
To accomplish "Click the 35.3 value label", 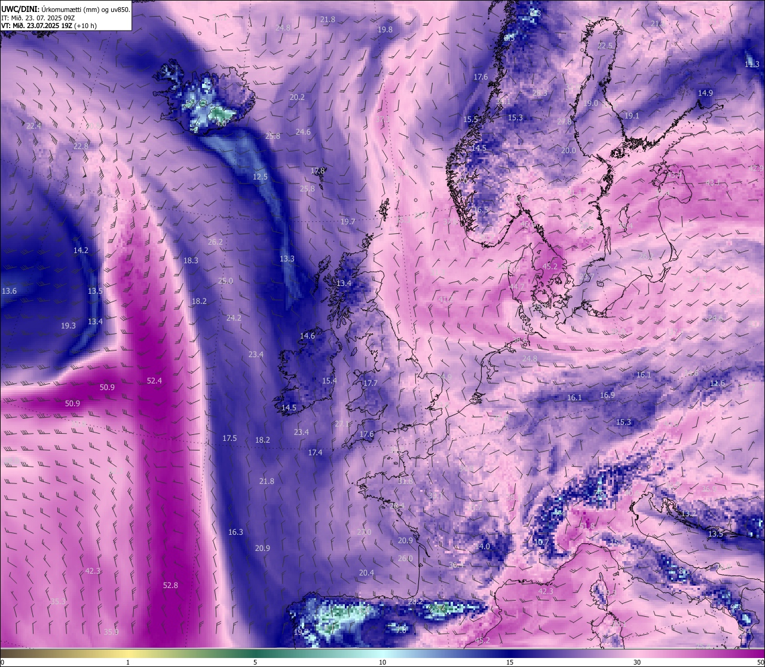I will pos(58,601).
